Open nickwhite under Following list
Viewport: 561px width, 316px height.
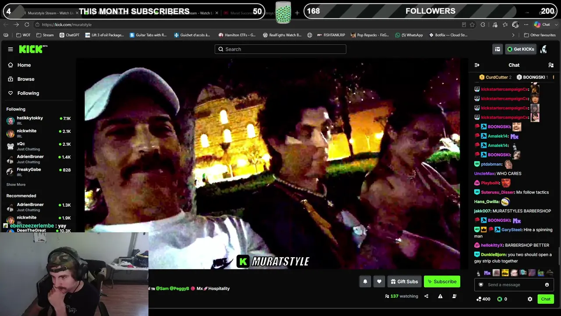pyautogui.click(x=39, y=133)
